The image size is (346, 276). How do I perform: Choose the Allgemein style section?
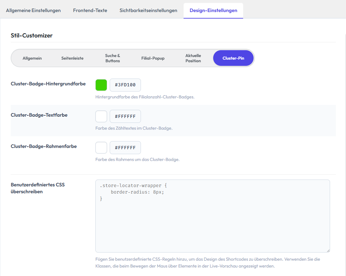point(32,58)
